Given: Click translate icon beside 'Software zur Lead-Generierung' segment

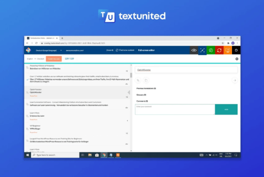Looking at the screenshot, I should 27,104.
